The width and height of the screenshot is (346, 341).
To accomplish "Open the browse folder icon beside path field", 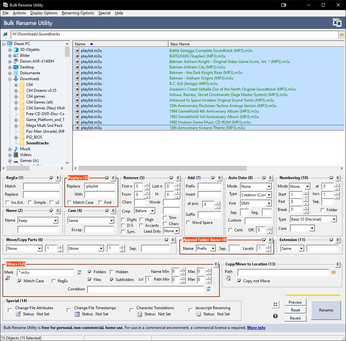I will (341, 34).
